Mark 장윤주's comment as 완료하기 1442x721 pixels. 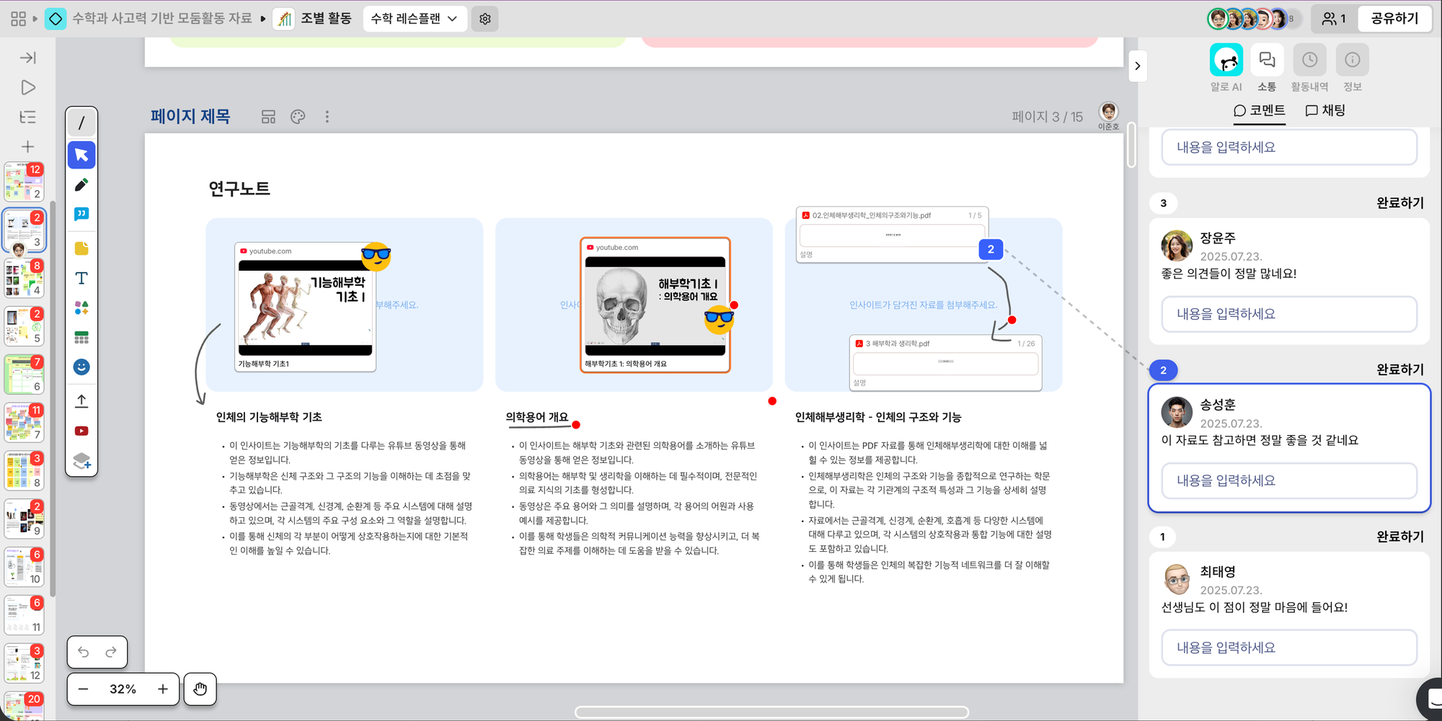[x=1399, y=203]
